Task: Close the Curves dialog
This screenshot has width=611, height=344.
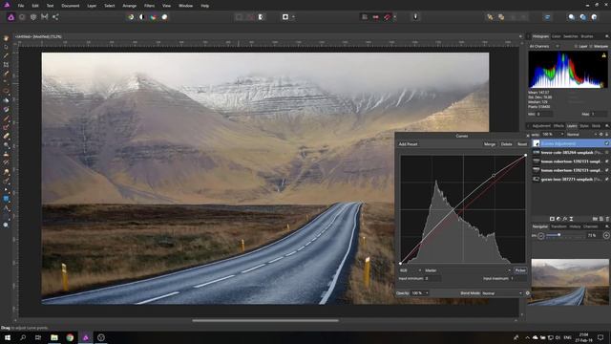Action: point(527,136)
